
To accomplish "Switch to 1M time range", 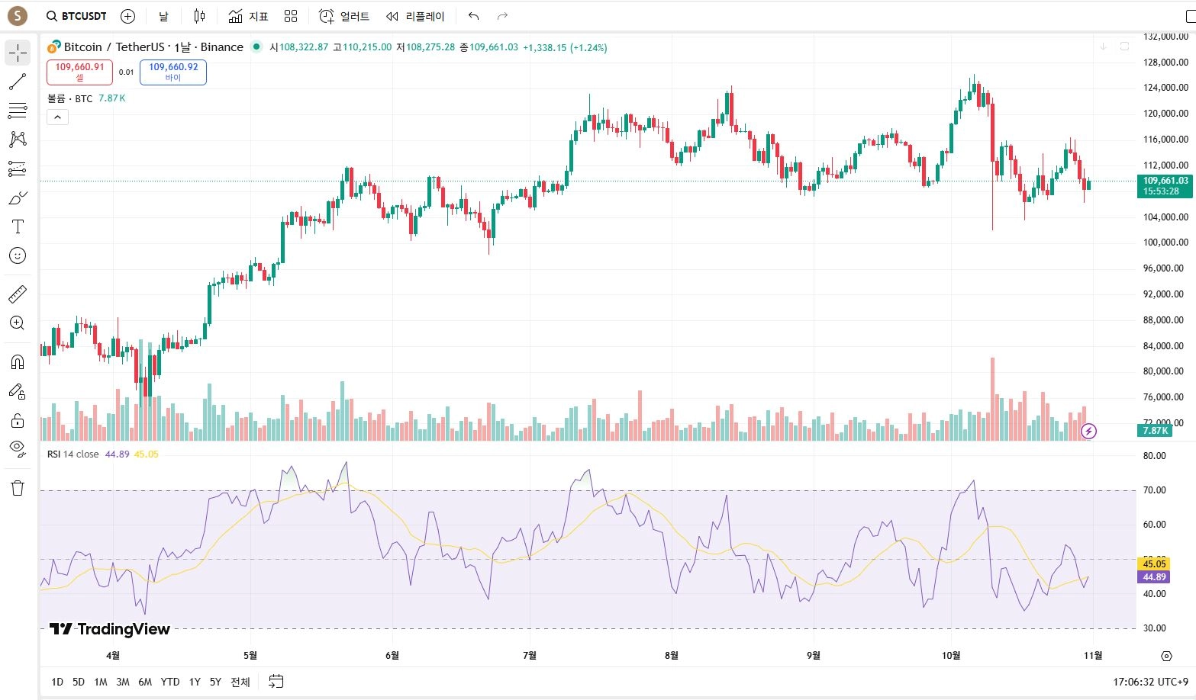I will click(101, 682).
